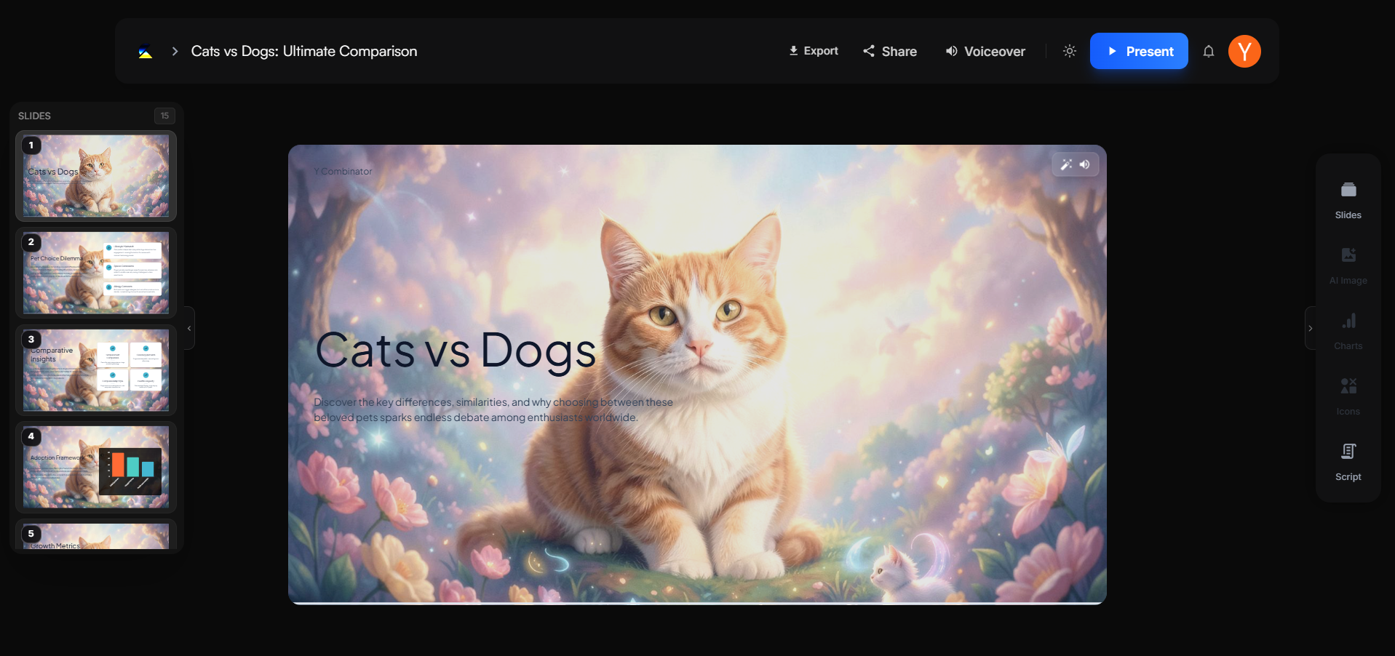This screenshot has width=1395, height=656.
Task: Click the magic wand AI edit icon
Action: click(x=1066, y=164)
